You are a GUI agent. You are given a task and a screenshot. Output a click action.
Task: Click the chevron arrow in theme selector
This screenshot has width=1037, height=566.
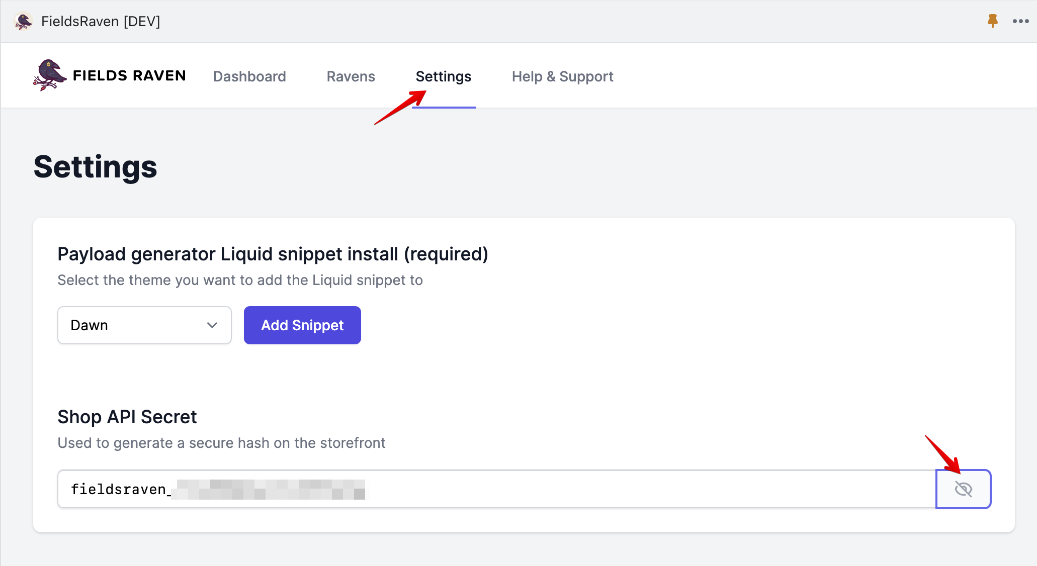click(x=212, y=325)
